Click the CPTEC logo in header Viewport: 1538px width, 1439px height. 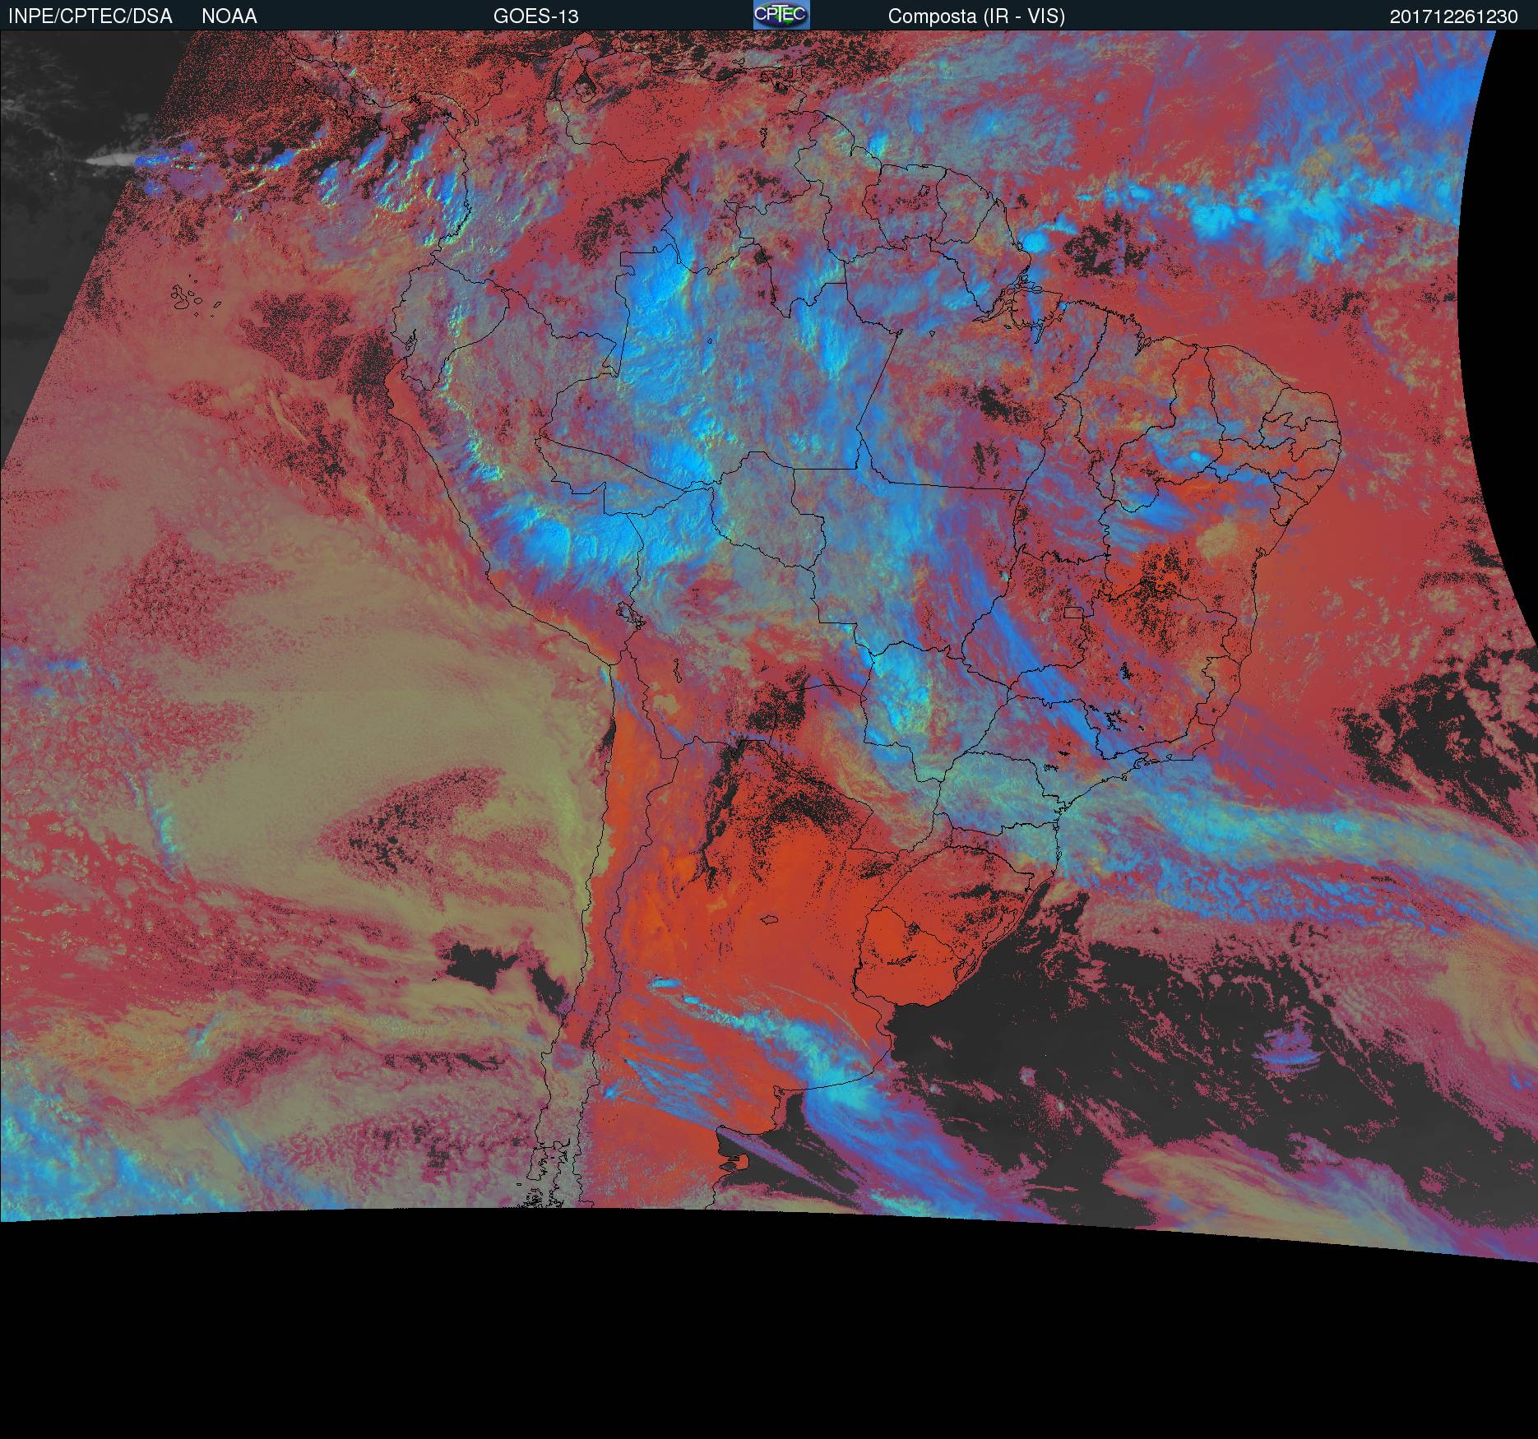(781, 15)
